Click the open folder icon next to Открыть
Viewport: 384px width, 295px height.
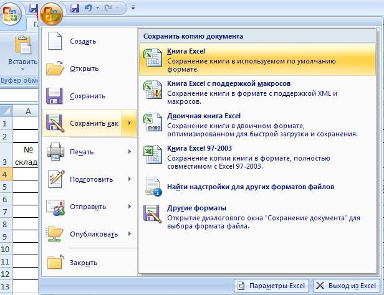click(x=55, y=68)
